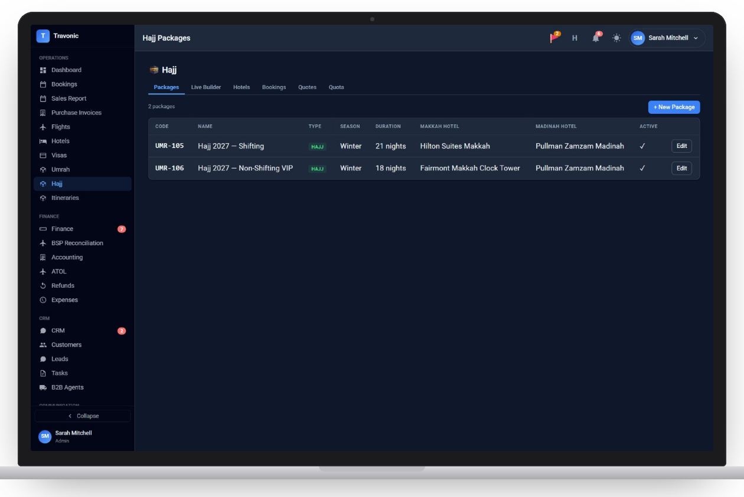Image resolution: width=744 pixels, height=497 pixels.
Task: Open B2B Agents in sidebar
Action: [83, 387]
